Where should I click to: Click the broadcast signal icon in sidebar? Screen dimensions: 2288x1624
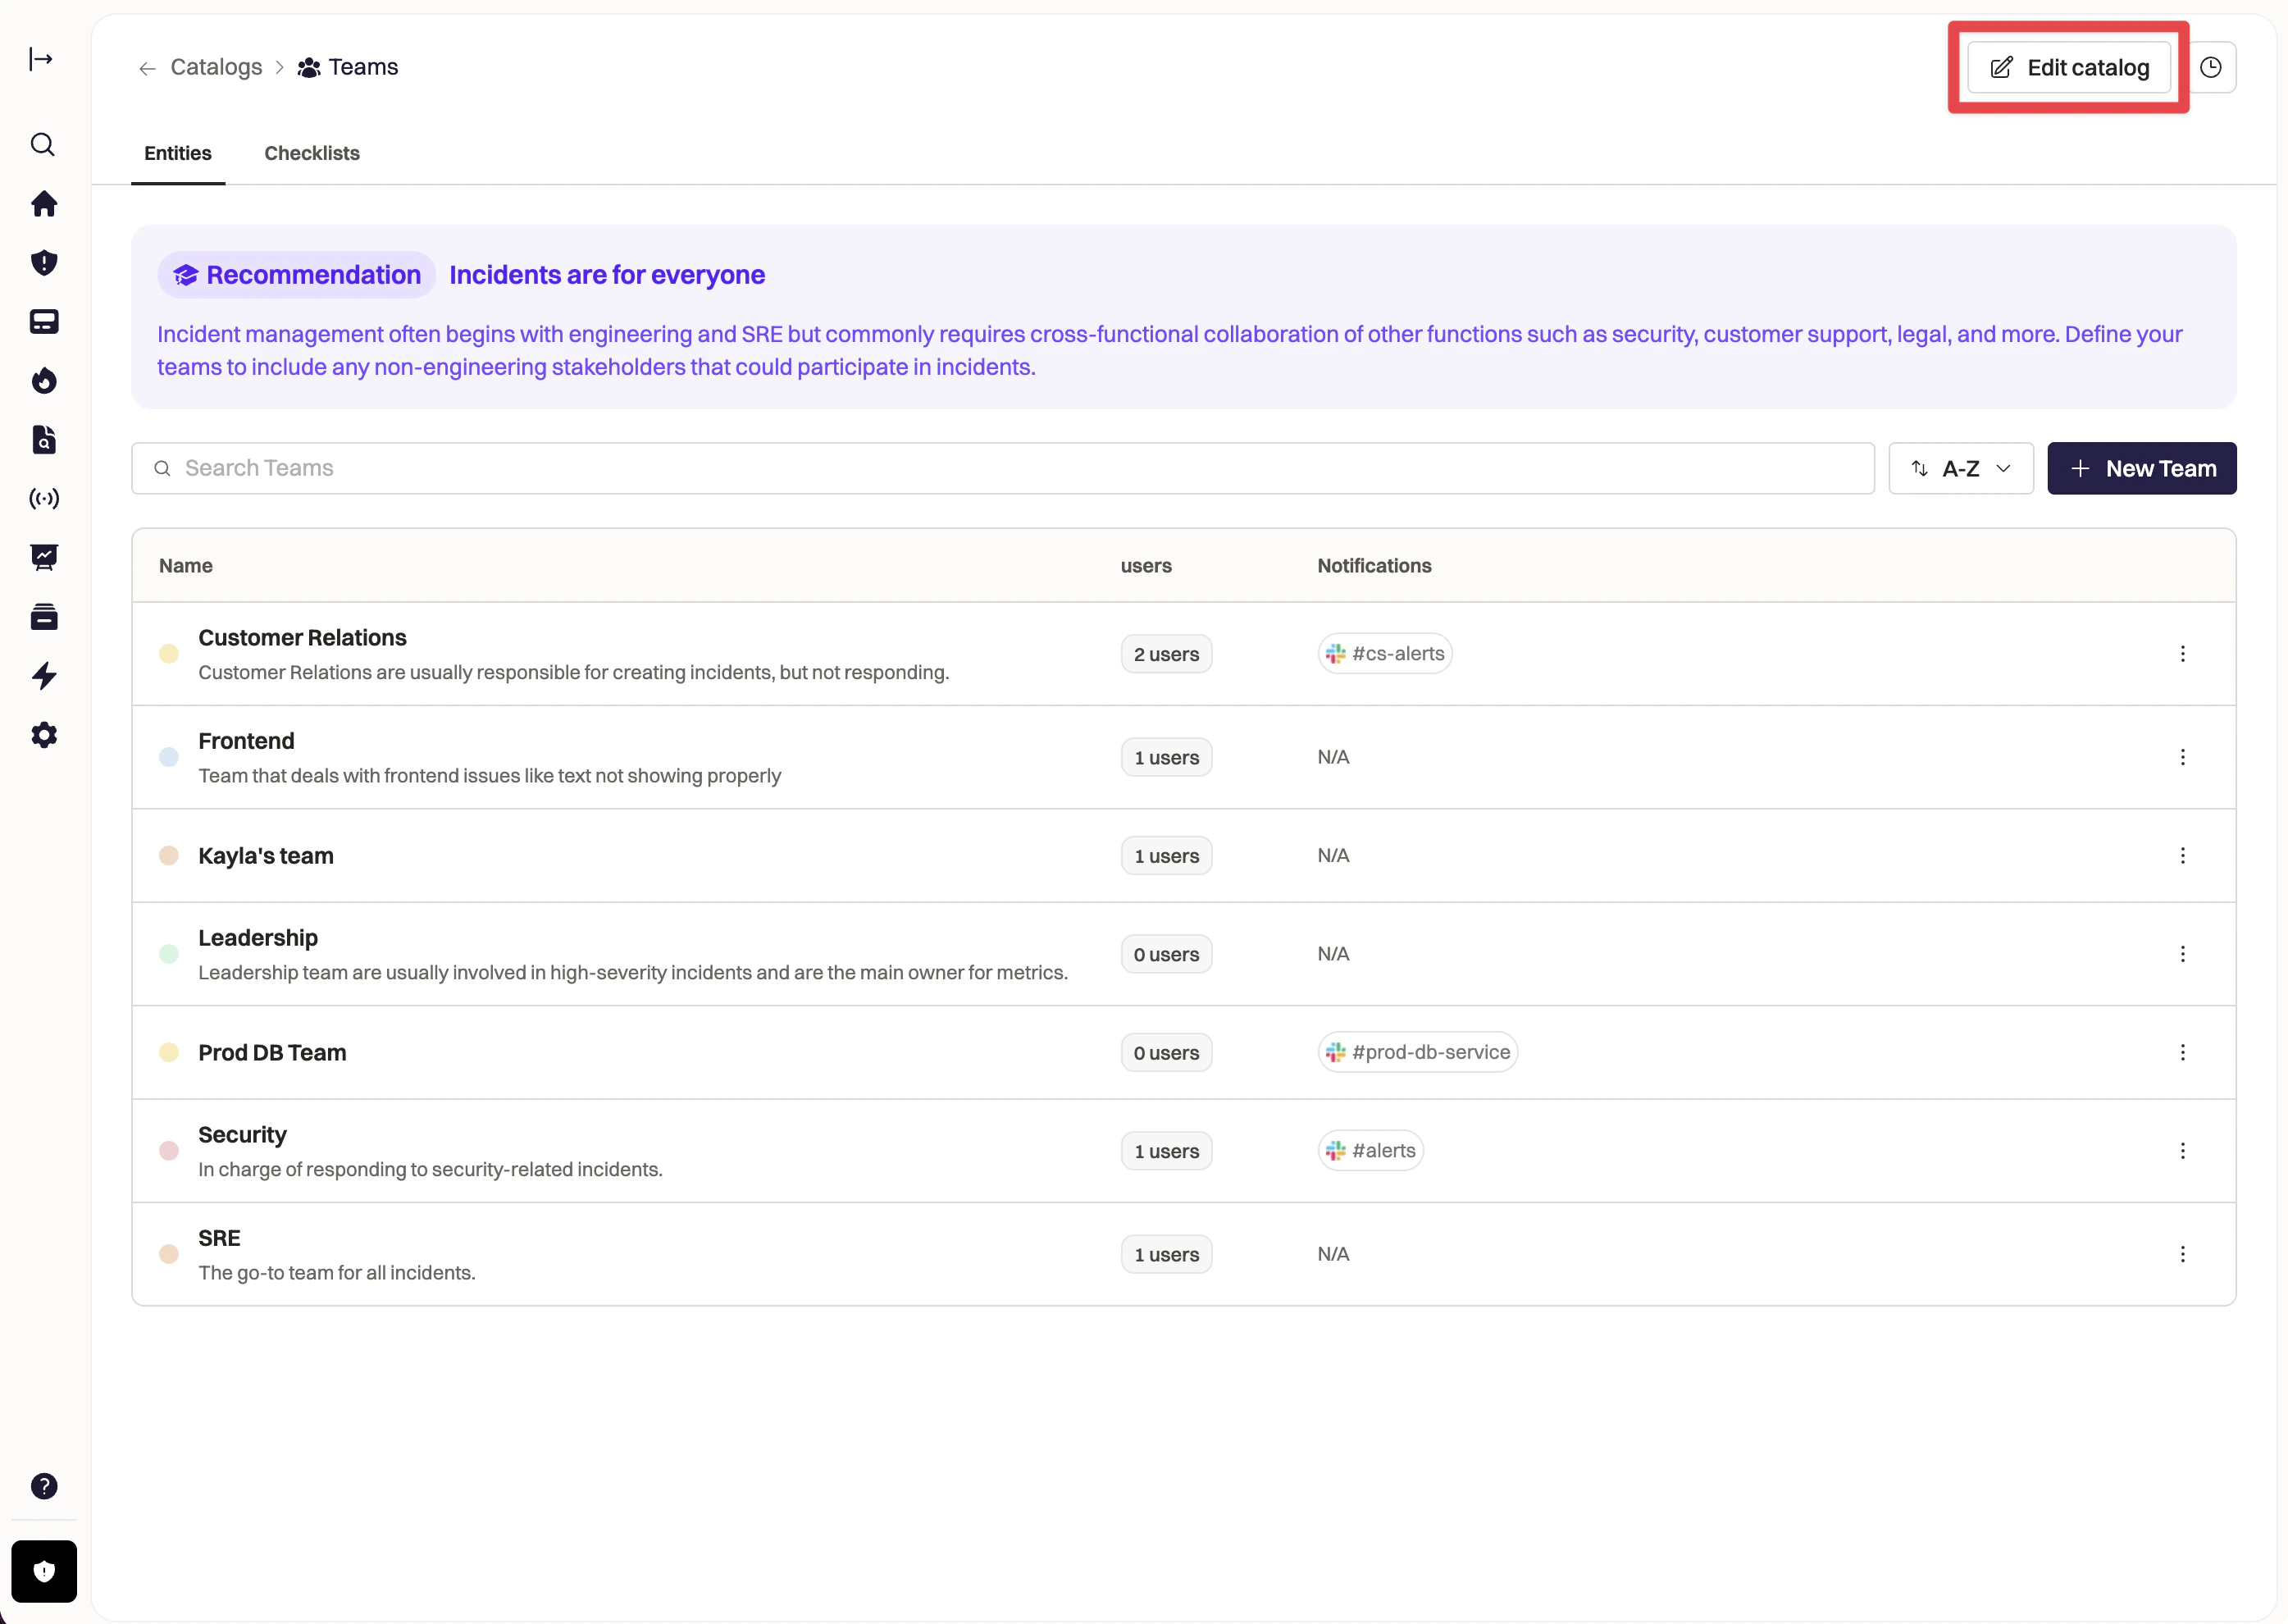43,498
